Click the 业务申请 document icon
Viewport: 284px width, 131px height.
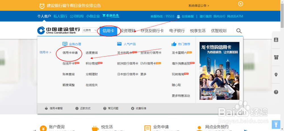point(147,128)
